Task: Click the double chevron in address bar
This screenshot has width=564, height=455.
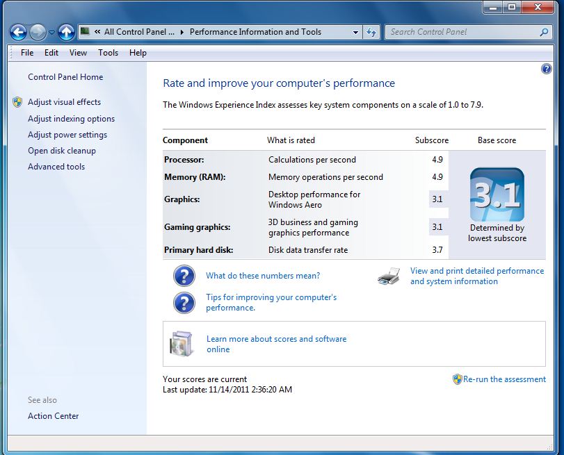Action: point(97,32)
